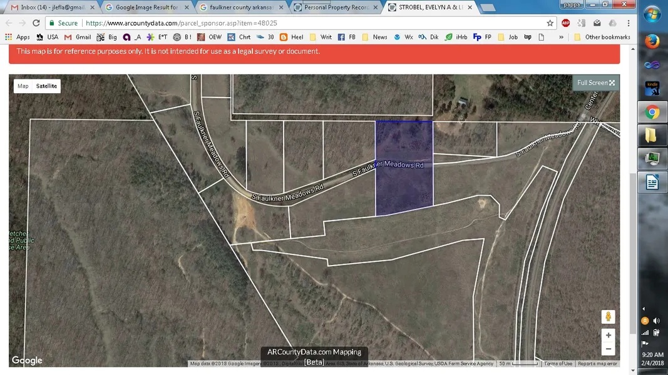Switch map to Map view
The width and height of the screenshot is (668, 375).
coord(23,86)
